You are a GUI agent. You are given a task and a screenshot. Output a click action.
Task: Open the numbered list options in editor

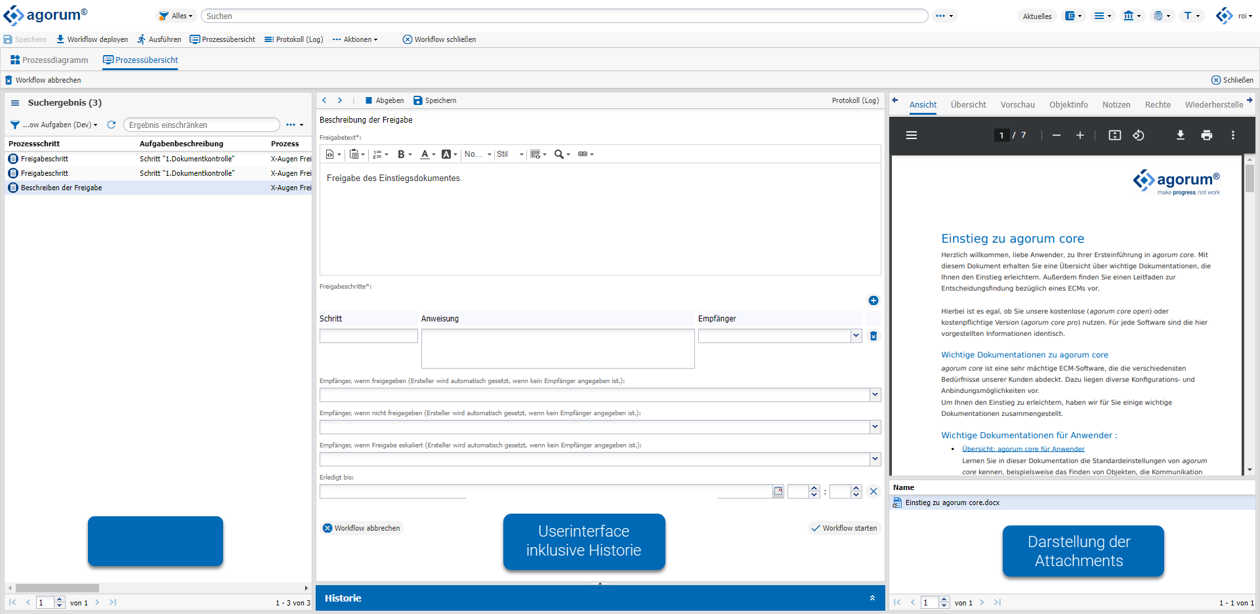pos(381,154)
